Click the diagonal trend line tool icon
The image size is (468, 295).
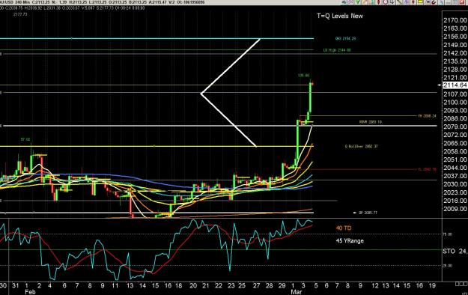(x=399, y=1)
